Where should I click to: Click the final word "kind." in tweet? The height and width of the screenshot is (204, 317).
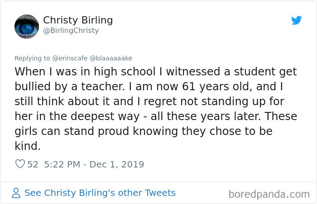point(27,145)
